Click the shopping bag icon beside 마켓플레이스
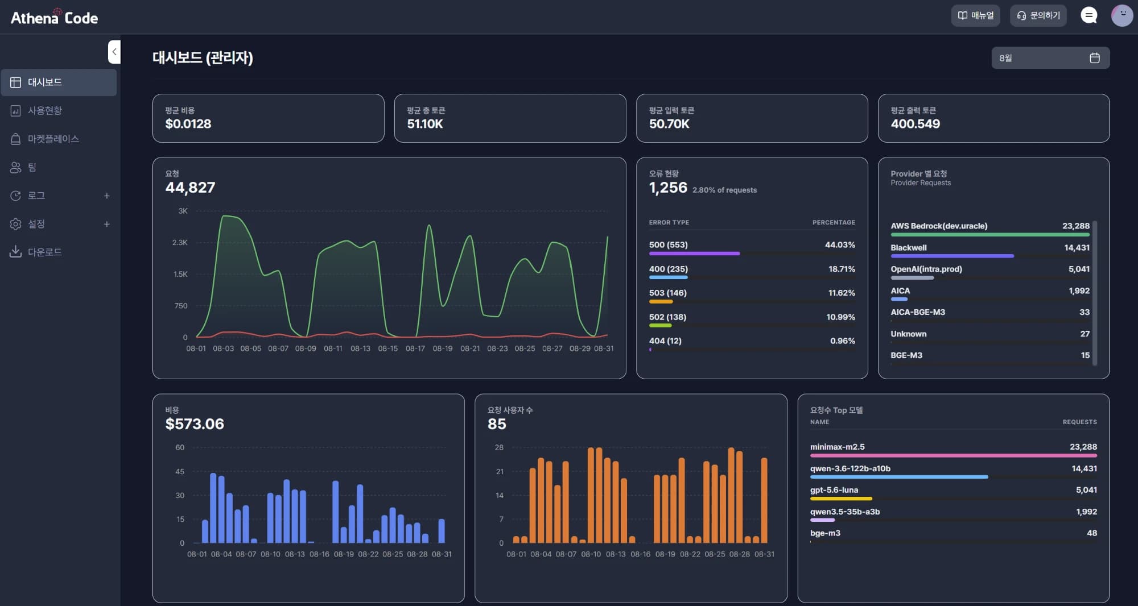The image size is (1138, 606). [16, 139]
